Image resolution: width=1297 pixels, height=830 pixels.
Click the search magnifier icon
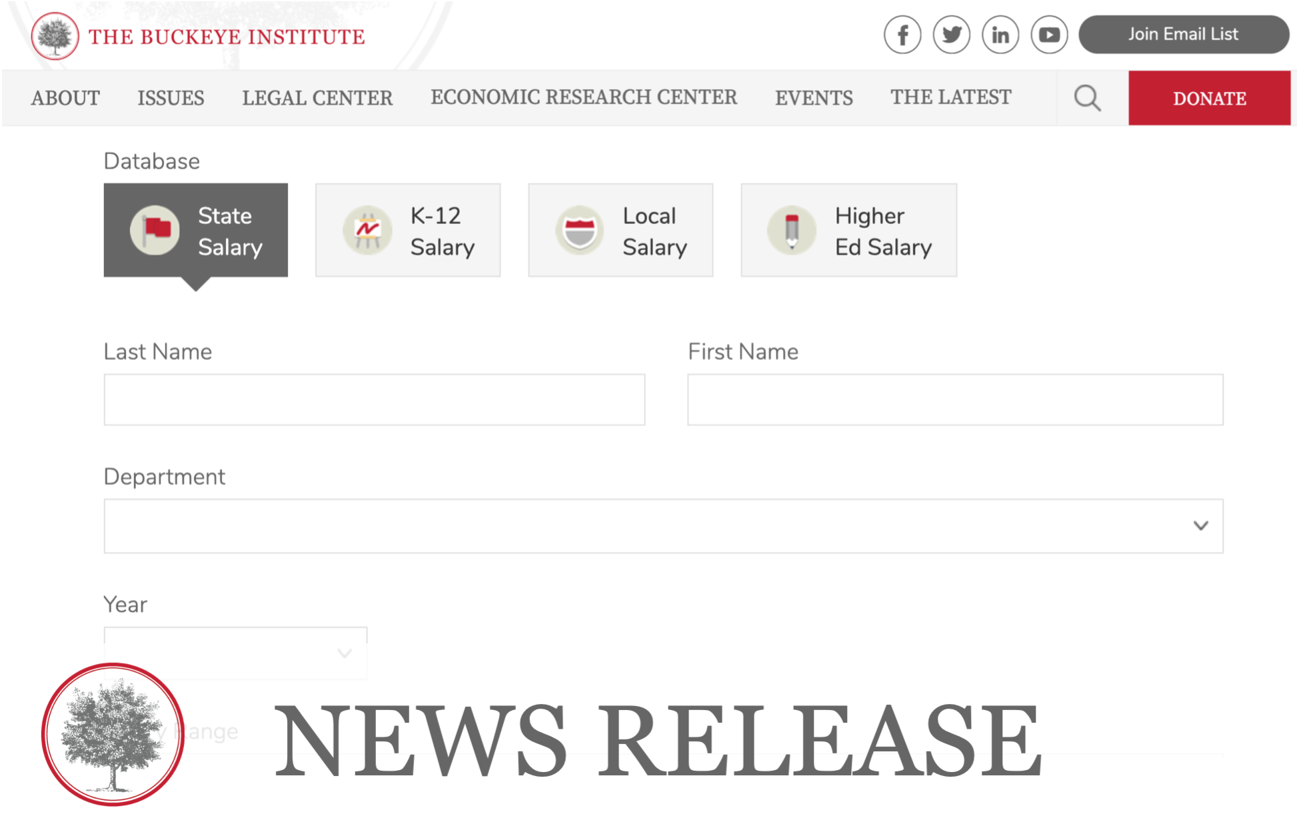point(1087,98)
